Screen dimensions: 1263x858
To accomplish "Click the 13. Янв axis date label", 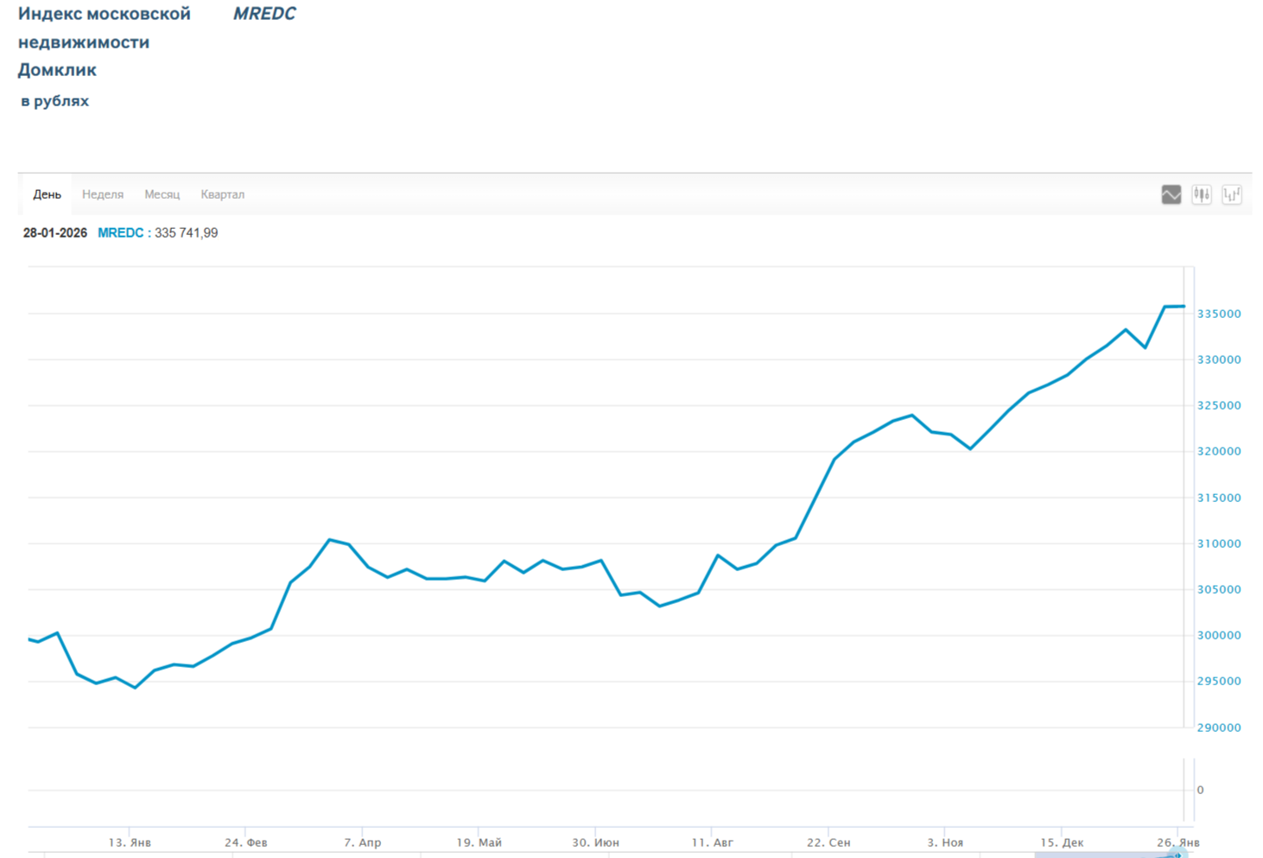I will 130,842.
